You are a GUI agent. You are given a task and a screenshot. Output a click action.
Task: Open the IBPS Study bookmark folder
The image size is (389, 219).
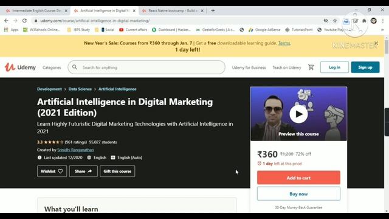click(x=78, y=30)
